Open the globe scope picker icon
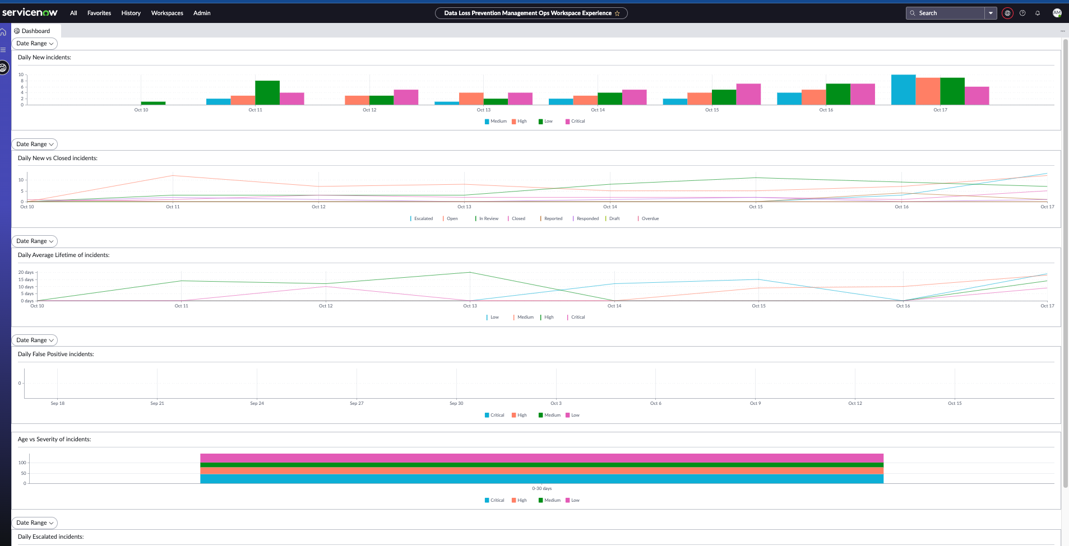1069x546 pixels. [x=1007, y=13]
